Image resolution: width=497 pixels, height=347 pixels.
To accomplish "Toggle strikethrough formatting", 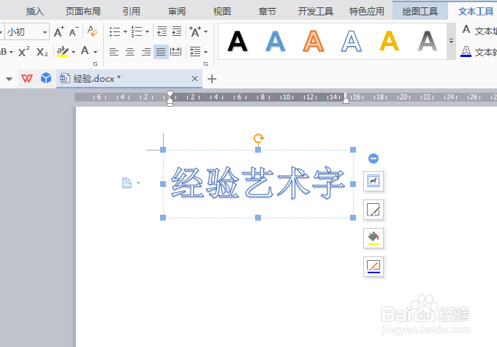I will tap(3, 52).
